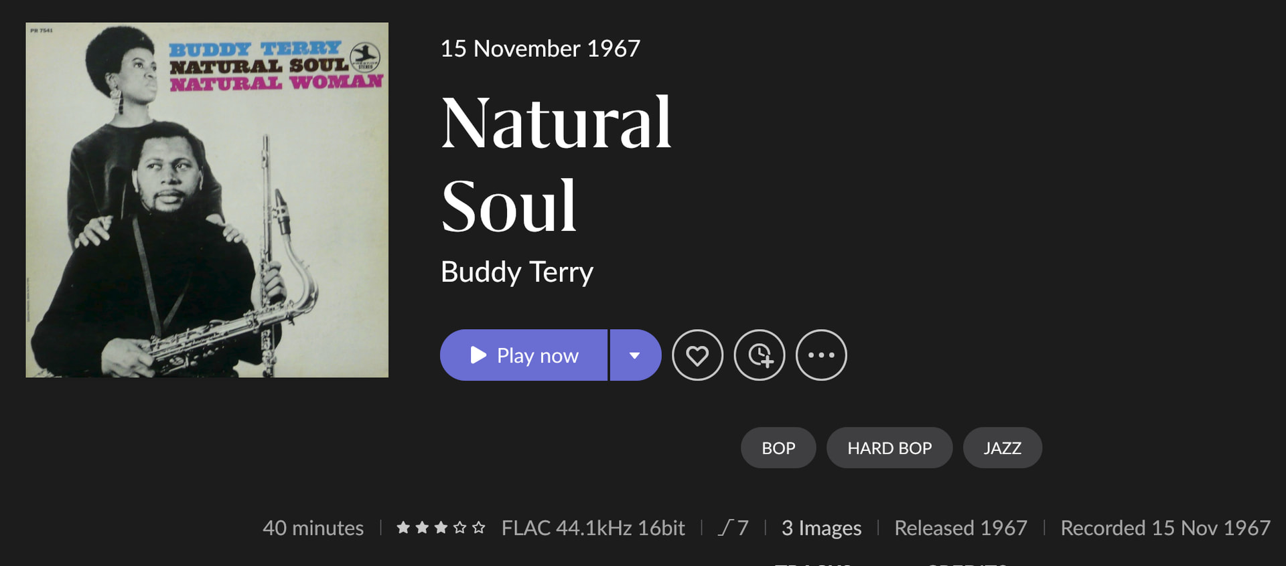1286x566 pixels.
Task: Click the add to library clock-plus icon
Action: (760, 355)
